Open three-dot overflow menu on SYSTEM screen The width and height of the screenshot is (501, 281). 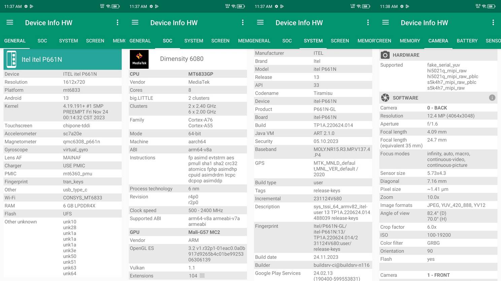click(x=368, y=22)
